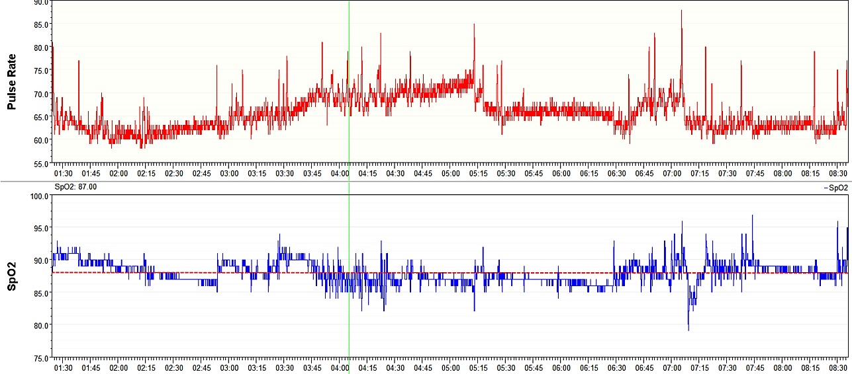Viewport: 852px width, 374px height.
Task: Click the highest SpO2 peak near 07:45
Action: pos(752,216)
